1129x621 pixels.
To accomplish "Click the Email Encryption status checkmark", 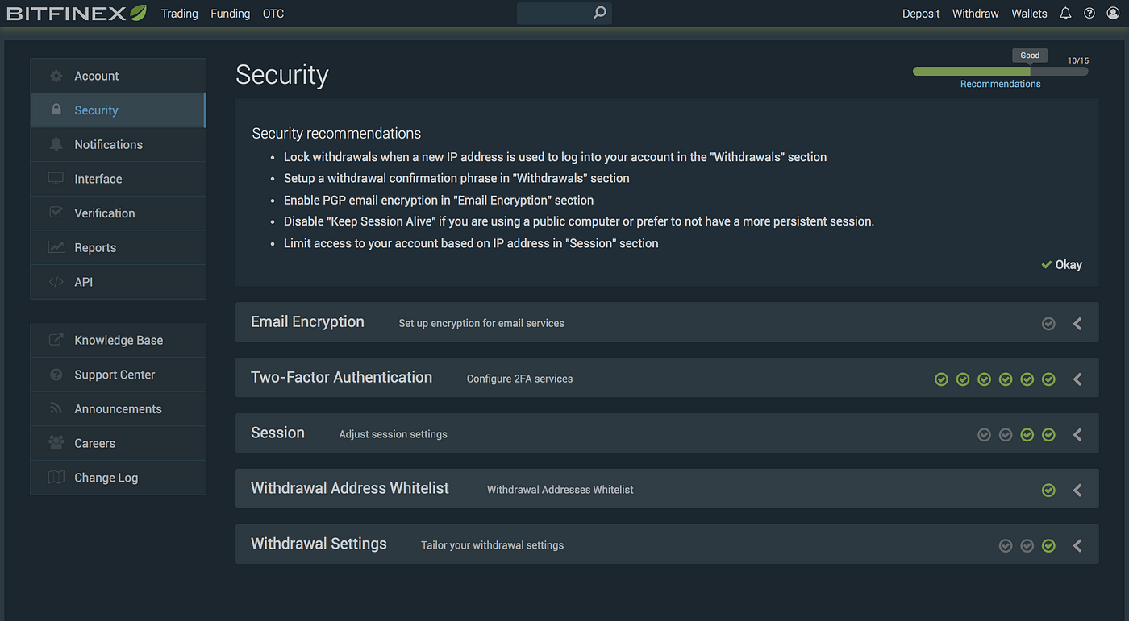I will click(1048, 324).
